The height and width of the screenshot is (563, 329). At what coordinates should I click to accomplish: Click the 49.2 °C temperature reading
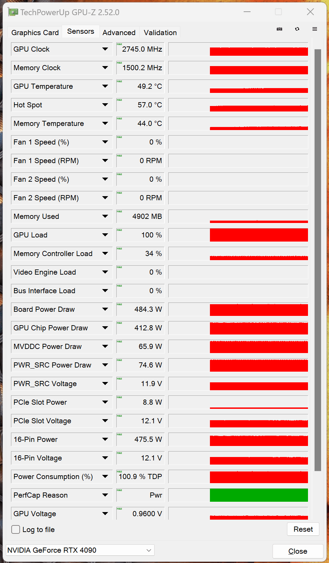(x=140, y=86)
